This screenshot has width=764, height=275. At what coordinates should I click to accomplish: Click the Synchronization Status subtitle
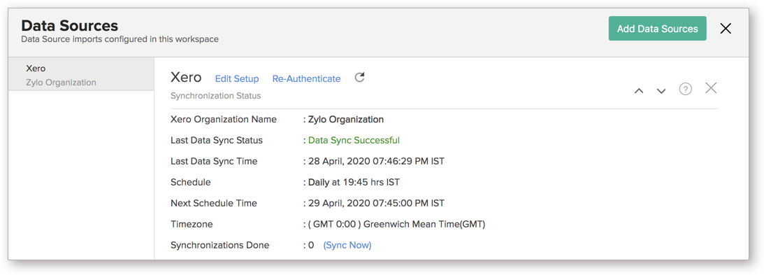215,96
